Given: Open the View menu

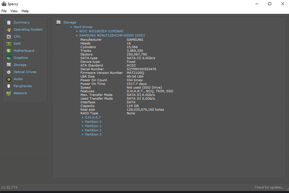Looking at the screenshot, I should coord(14,11).
